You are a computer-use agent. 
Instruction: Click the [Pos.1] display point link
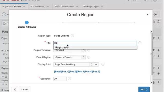point(65,72)
